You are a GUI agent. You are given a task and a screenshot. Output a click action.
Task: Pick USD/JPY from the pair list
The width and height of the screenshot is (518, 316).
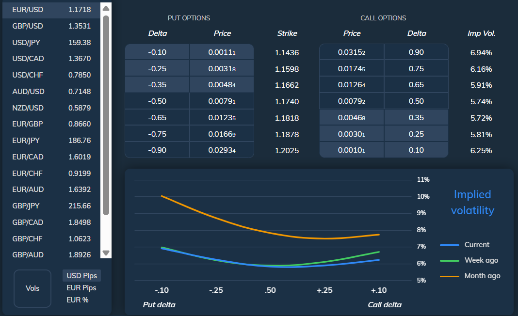51,43
